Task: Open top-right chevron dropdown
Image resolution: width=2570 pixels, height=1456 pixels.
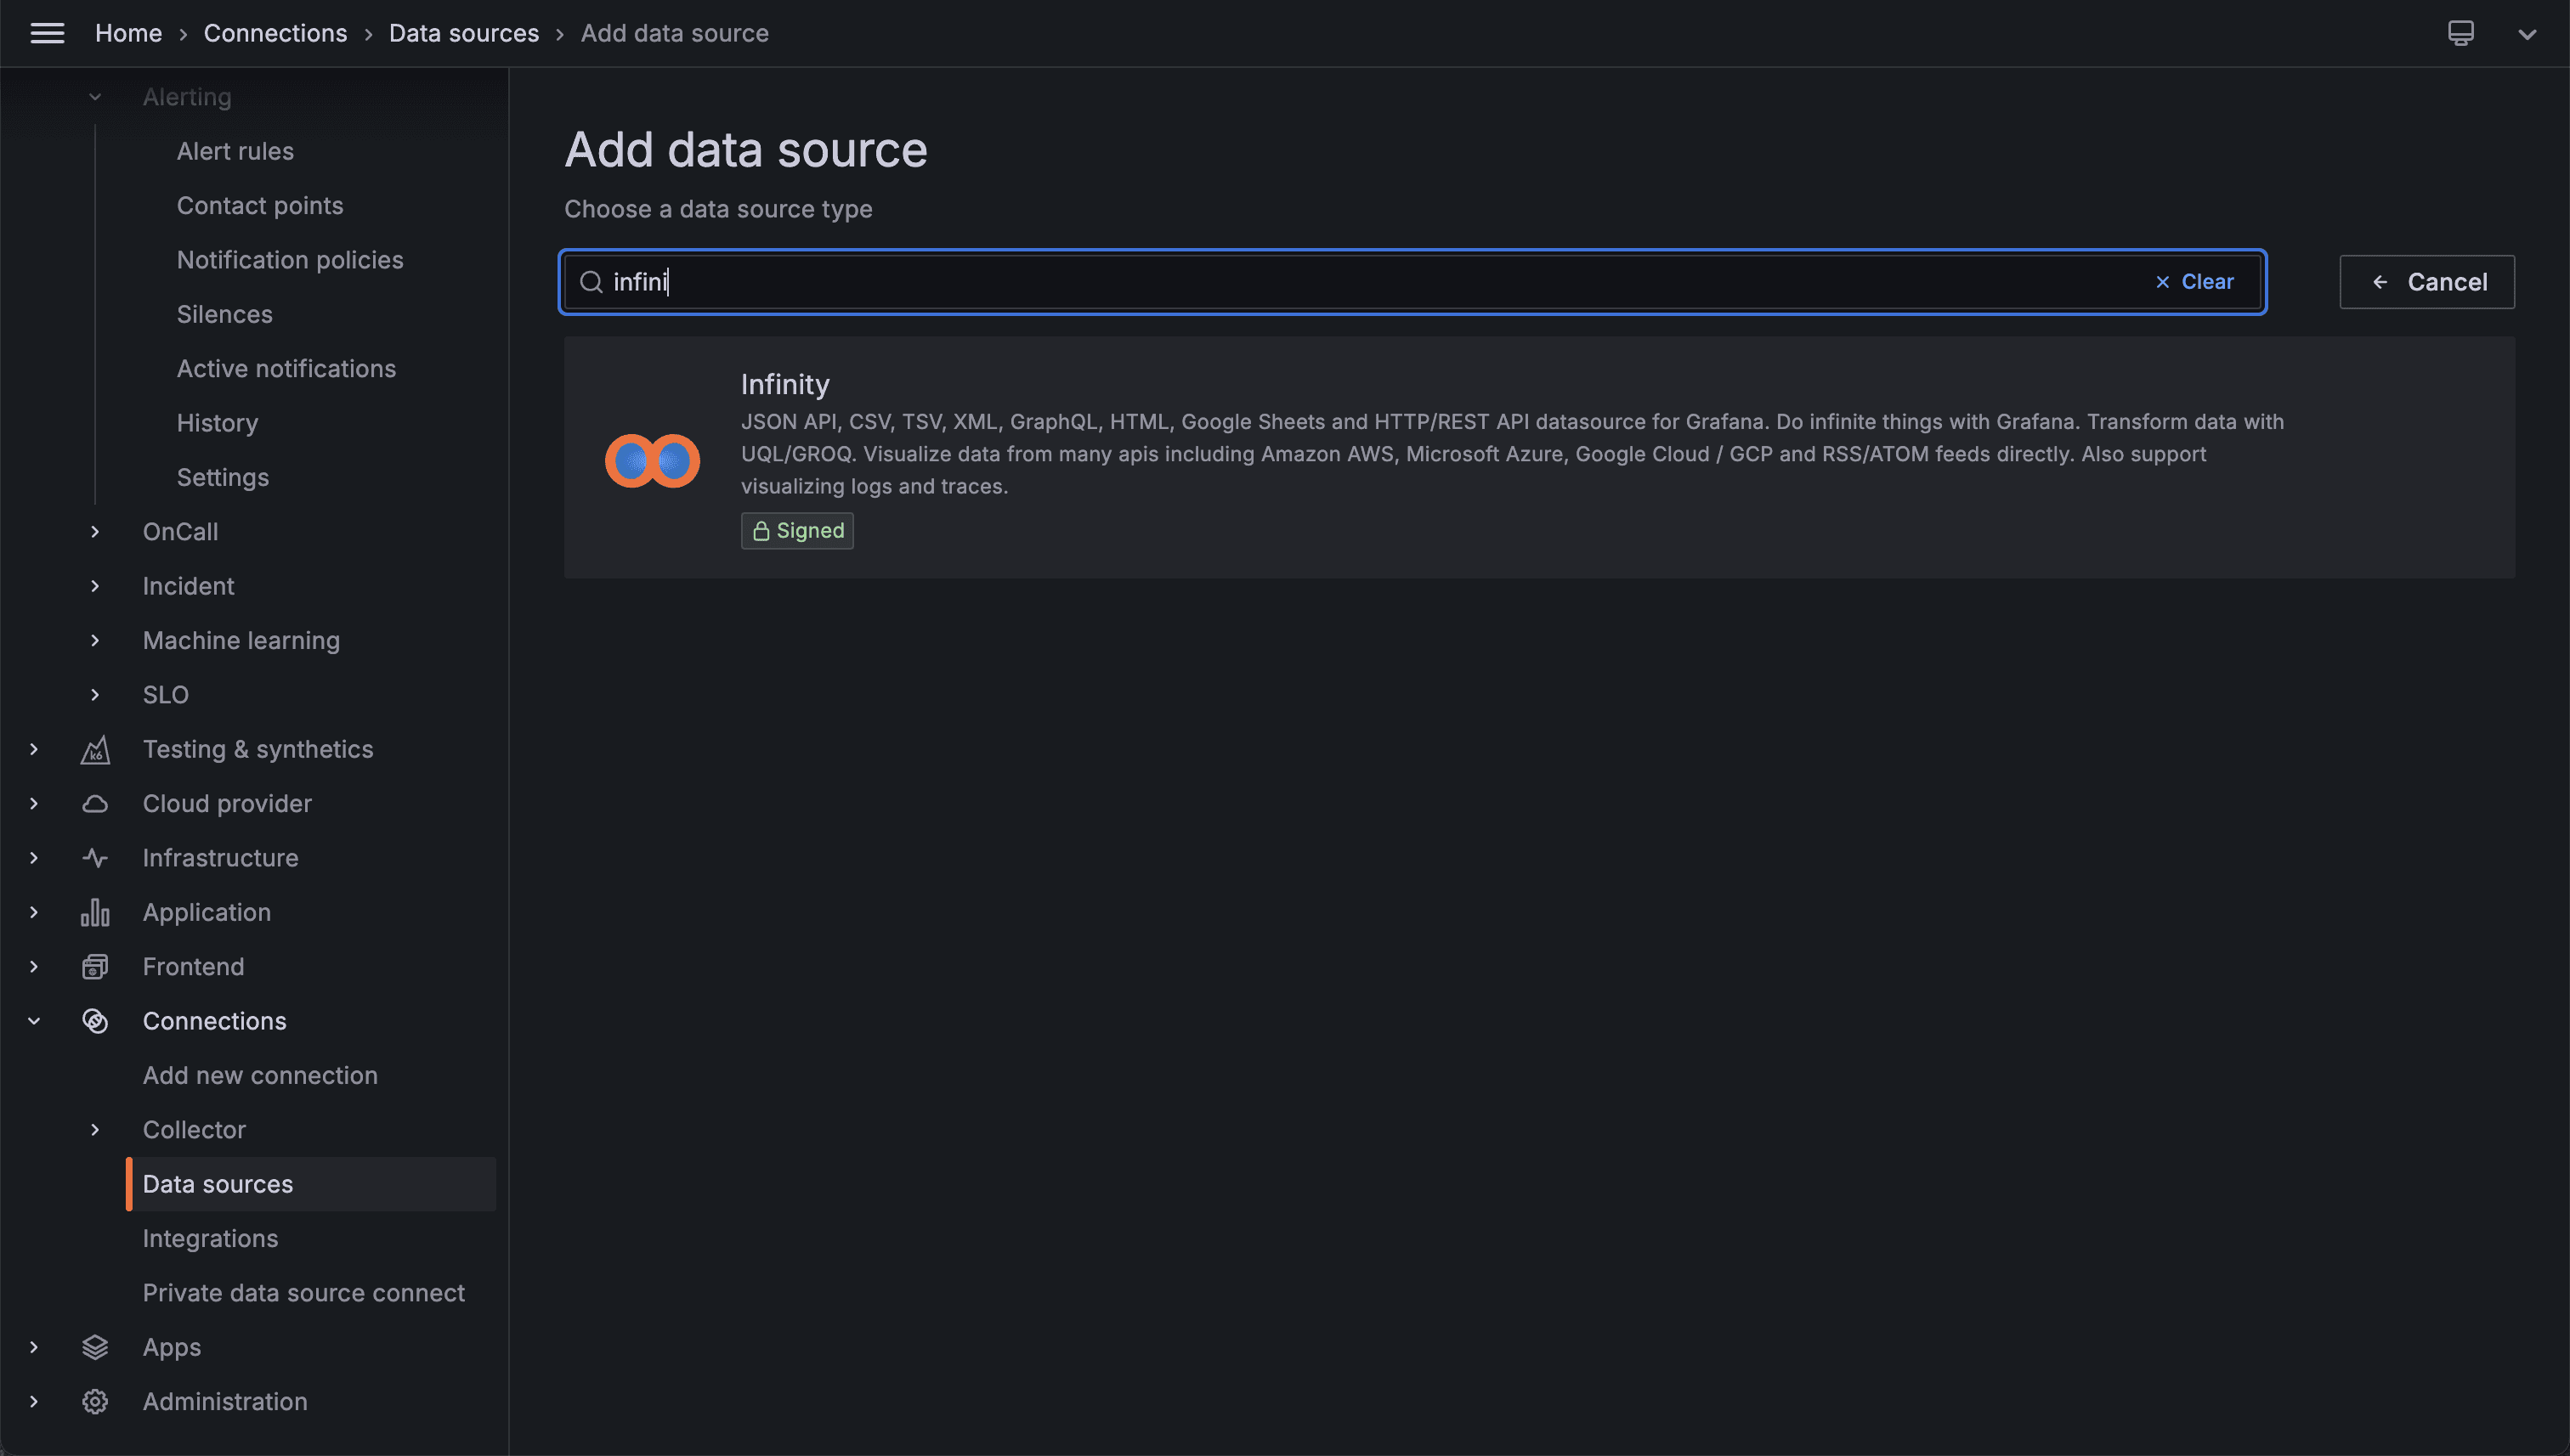Action: pyautogui.click(x=2527, y=34)
